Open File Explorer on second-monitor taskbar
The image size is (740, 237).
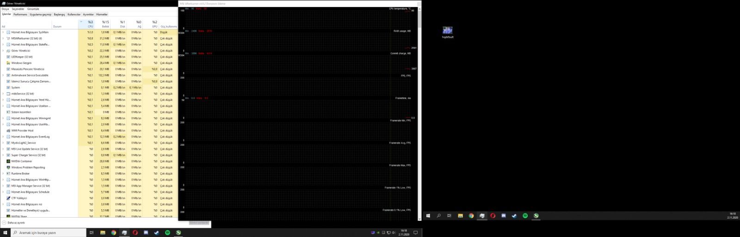[x=460, y=216]
